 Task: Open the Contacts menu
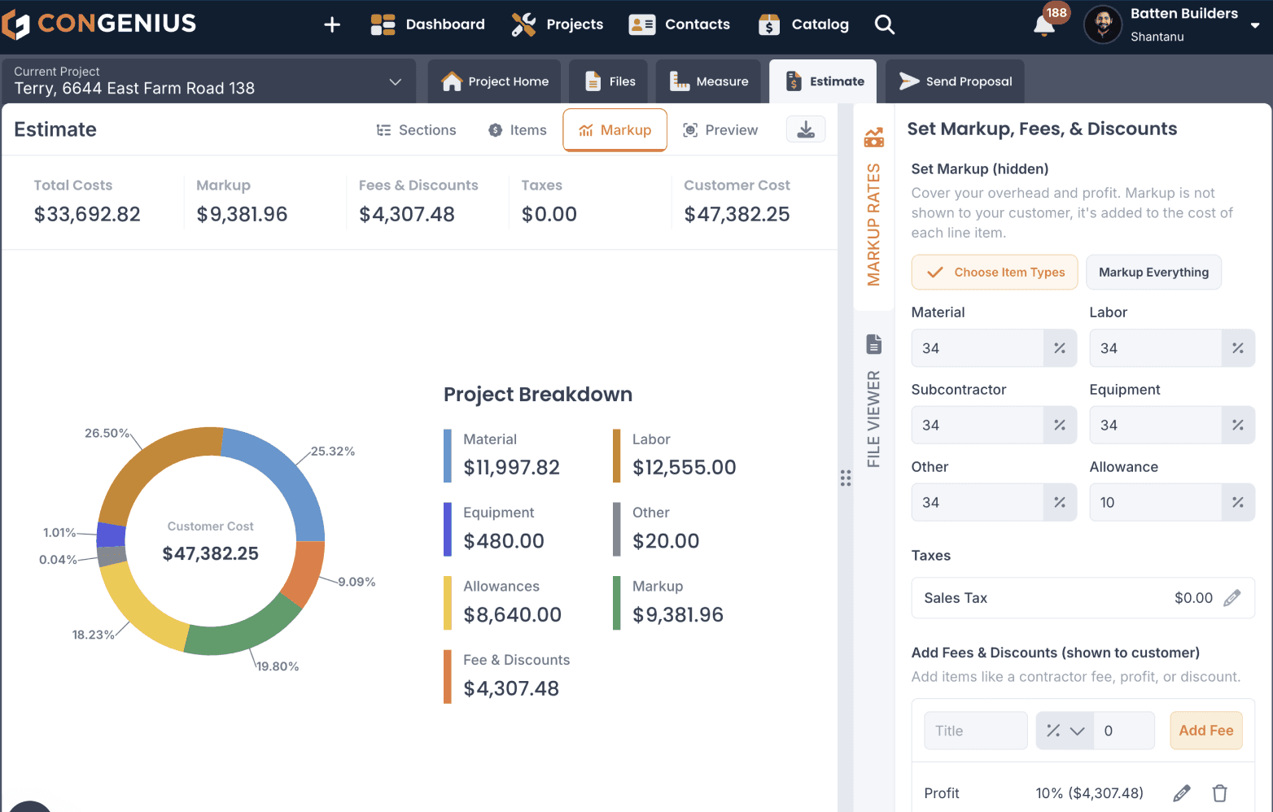(680, 24)
